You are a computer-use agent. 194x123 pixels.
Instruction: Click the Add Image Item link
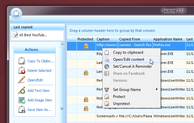(x=40, y=100)
